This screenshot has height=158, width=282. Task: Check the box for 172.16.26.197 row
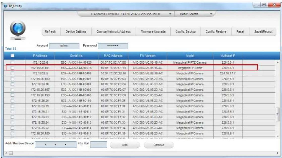(x=12, y=90)
